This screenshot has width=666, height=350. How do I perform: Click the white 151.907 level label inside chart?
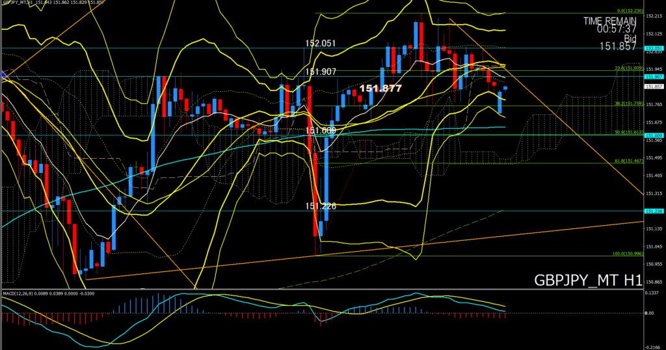321,72
